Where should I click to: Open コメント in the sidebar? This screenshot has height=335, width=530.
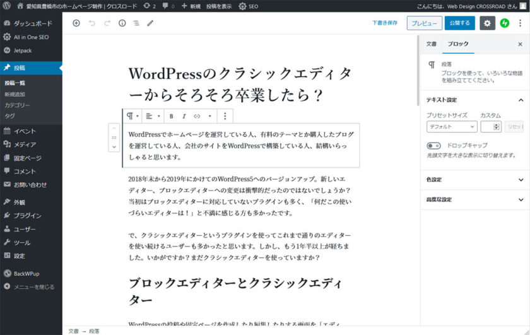click(x=31, y=172)
